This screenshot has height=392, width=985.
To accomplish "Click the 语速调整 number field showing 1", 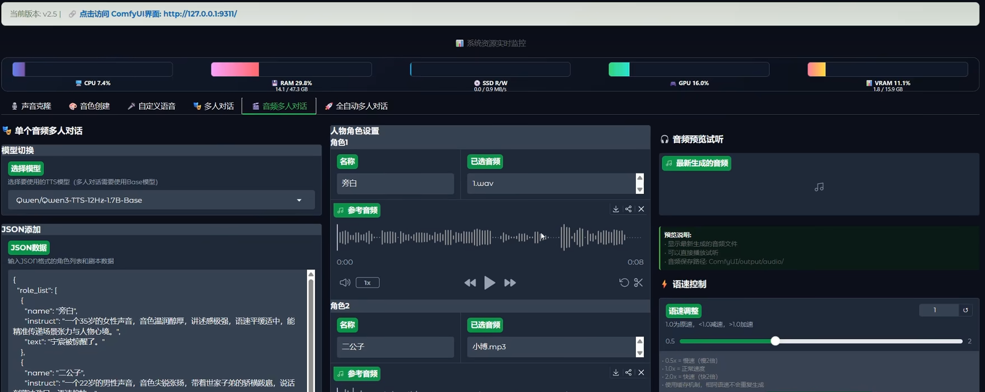I will [x=938, y=310].
